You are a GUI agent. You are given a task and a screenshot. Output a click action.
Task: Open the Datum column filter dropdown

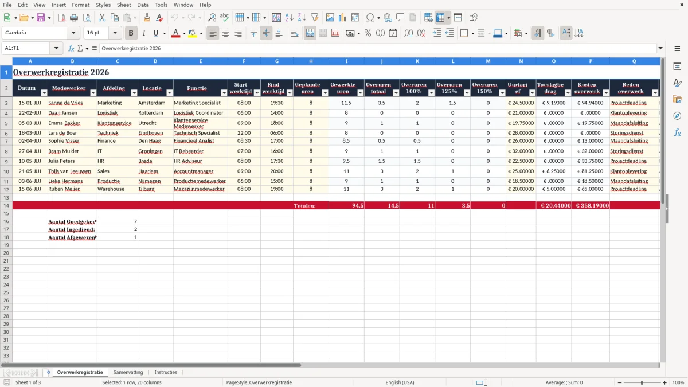44,93
